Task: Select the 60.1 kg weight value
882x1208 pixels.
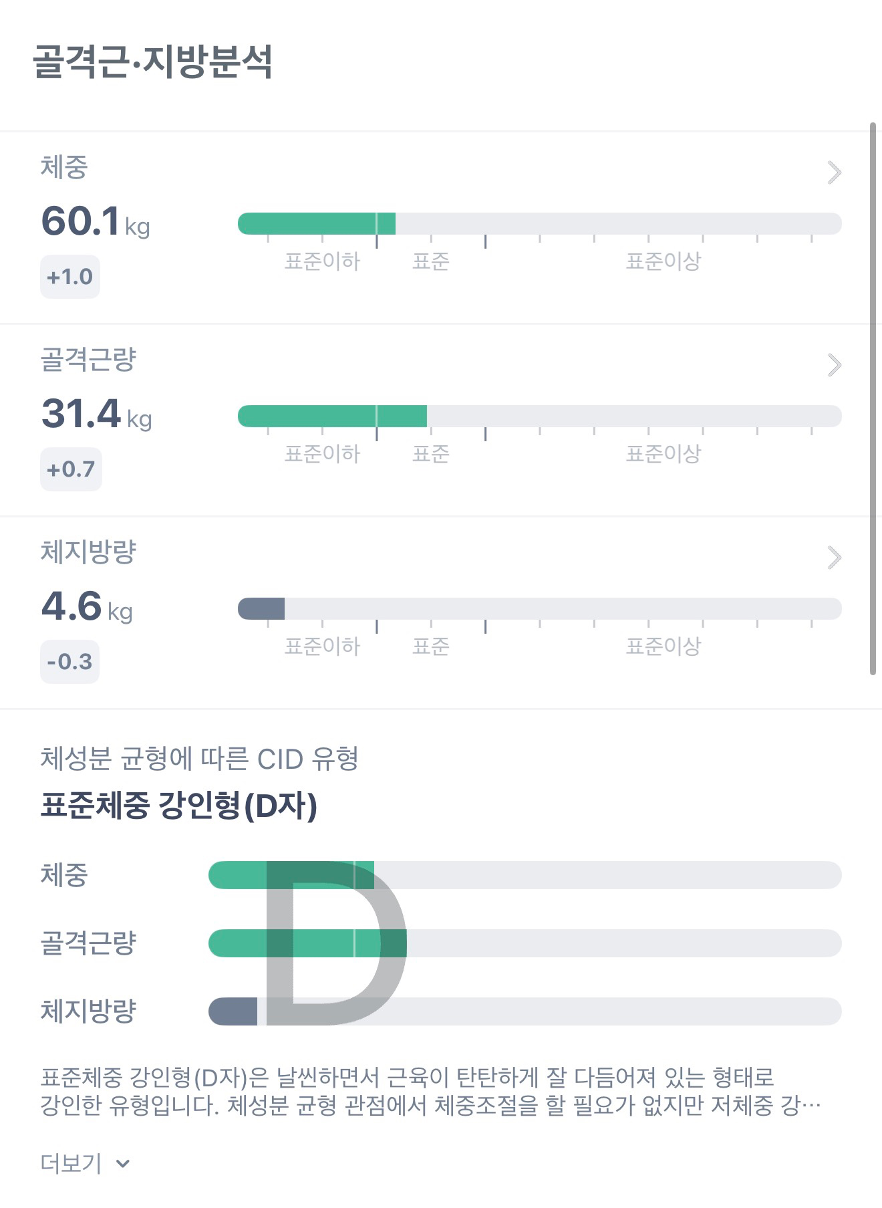Action: point(95,222)
